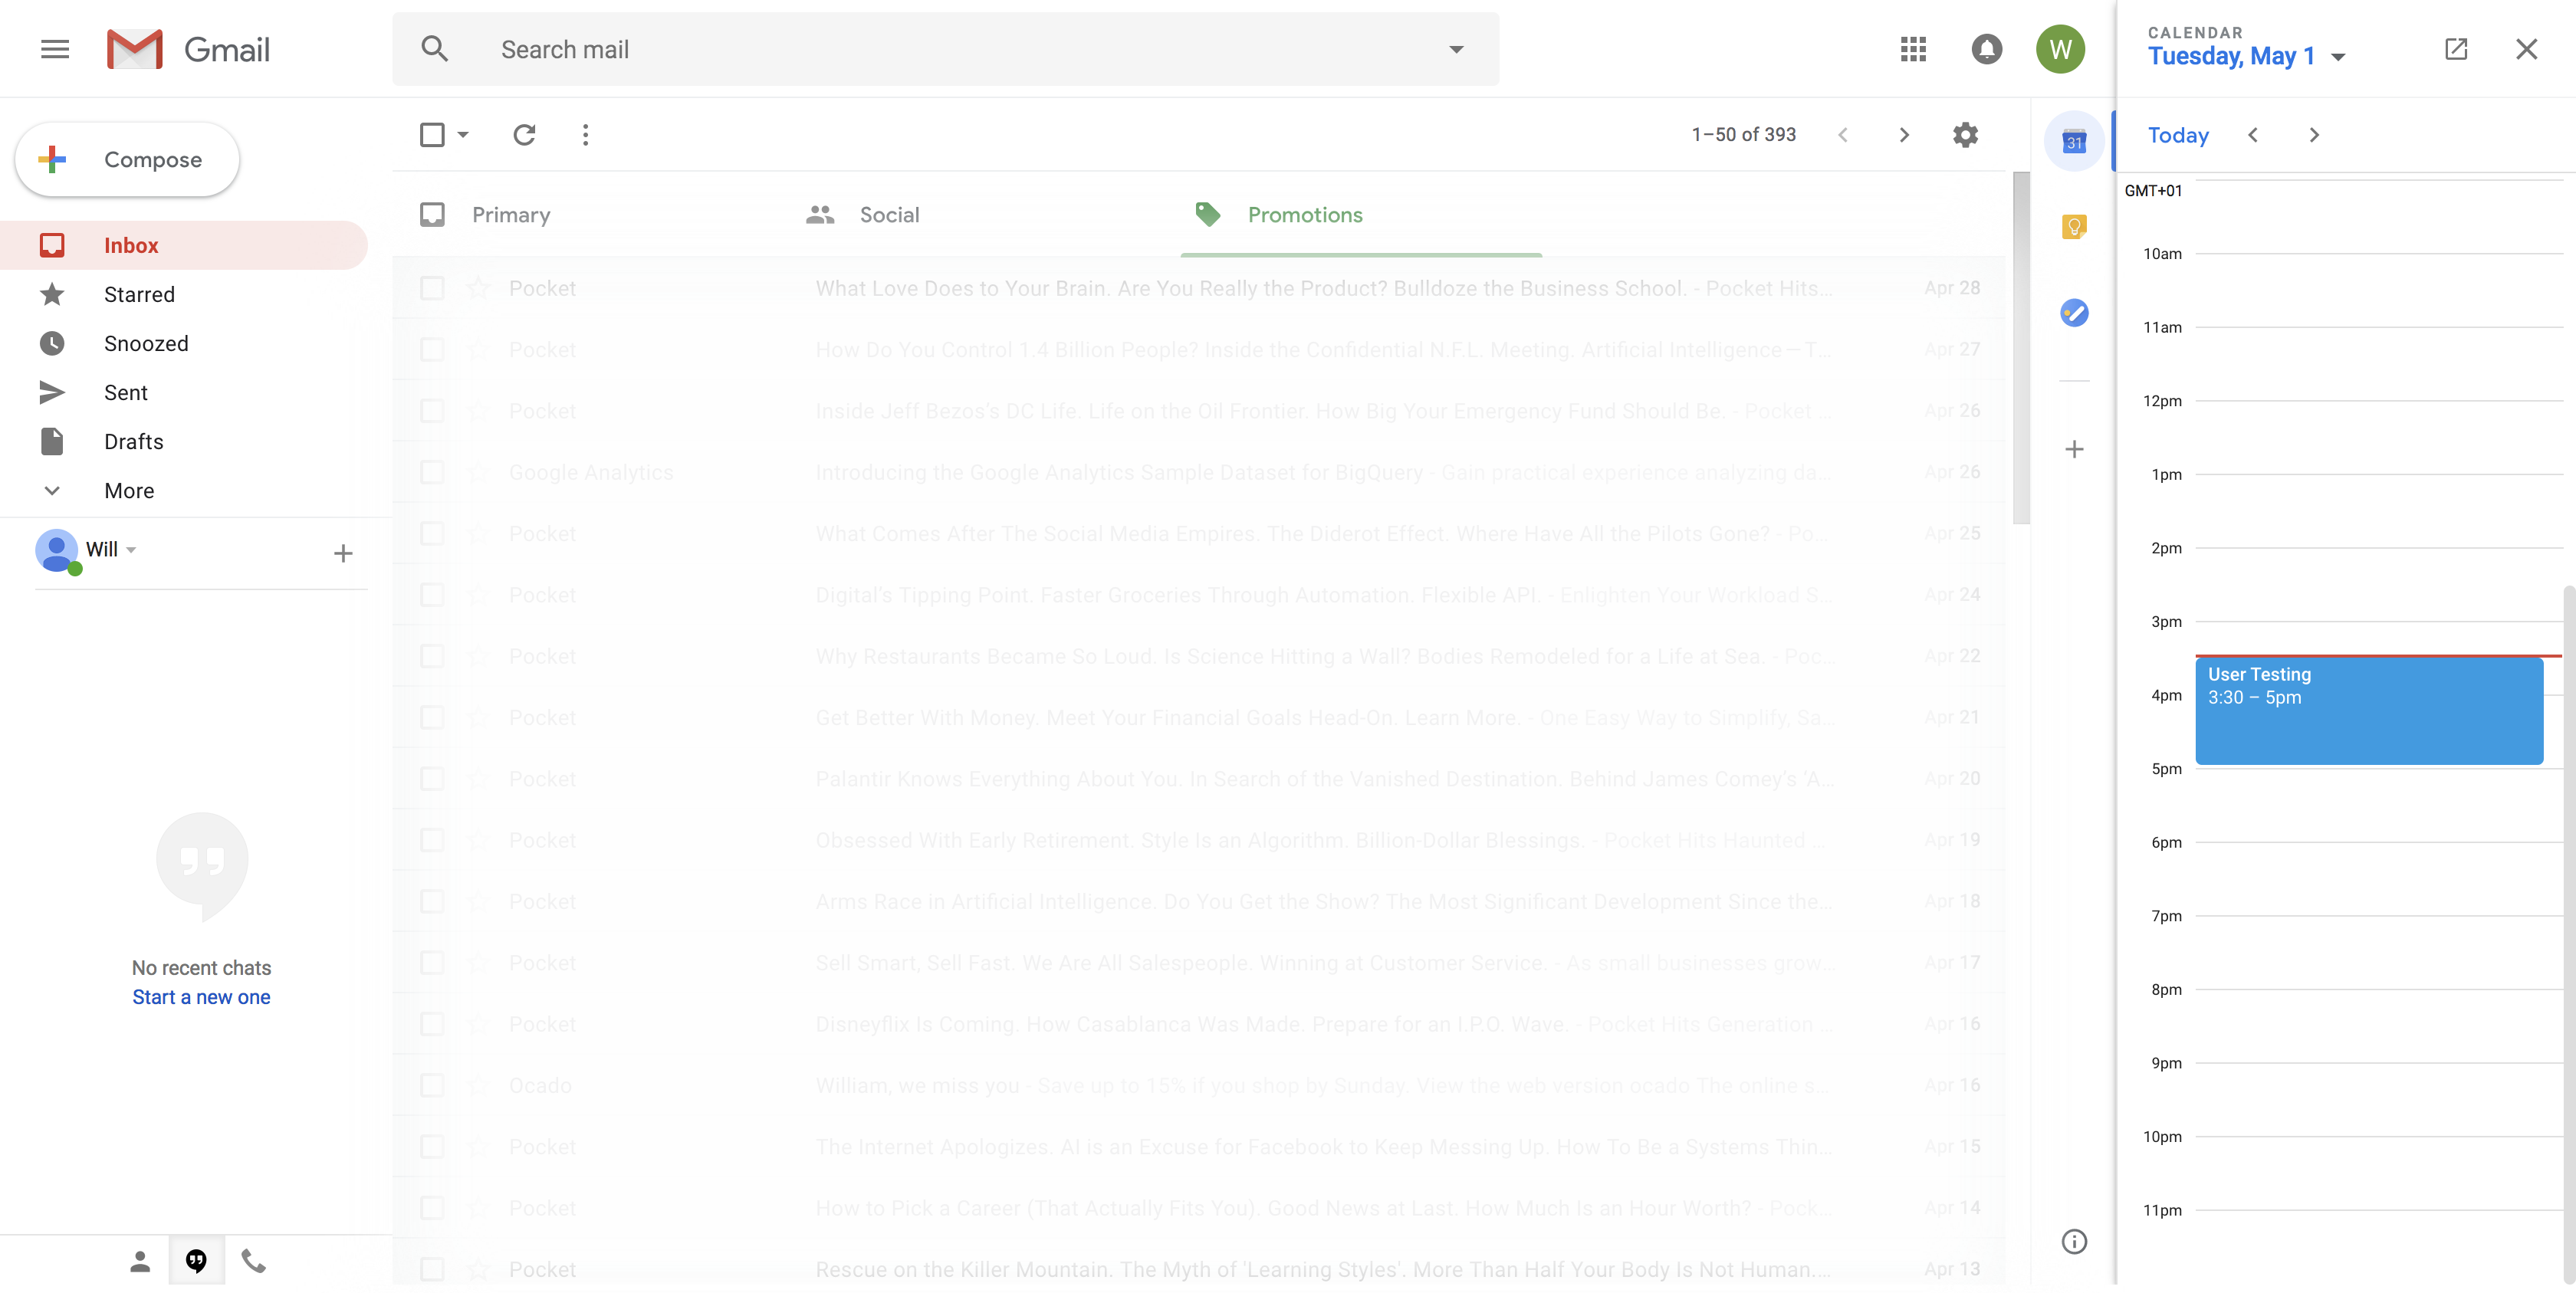Go to previous day in calendar
This screenshot has width=2576, height=1293.
tap(2252, 135)
